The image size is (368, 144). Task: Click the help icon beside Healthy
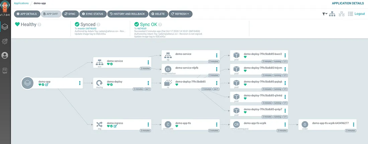coord(39,25)
